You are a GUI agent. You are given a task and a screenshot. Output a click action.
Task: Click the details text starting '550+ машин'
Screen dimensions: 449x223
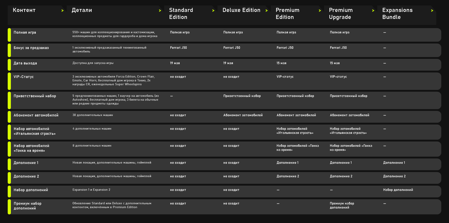point(115,34)
